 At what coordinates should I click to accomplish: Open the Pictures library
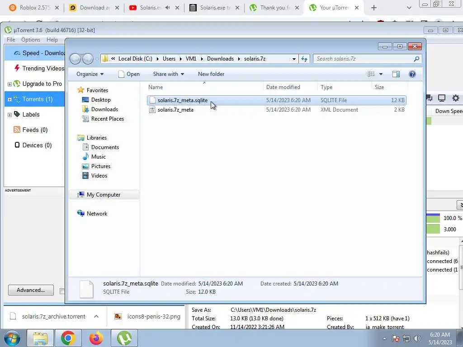point(101,166)
